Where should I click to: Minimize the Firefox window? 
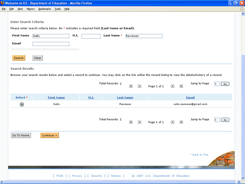(x=231, y=3)
